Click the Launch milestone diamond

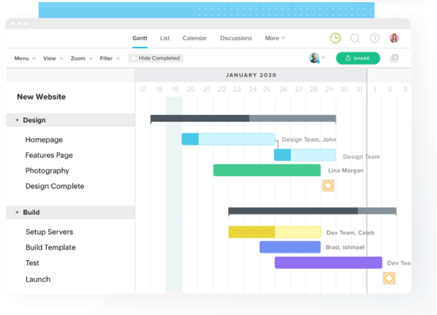pyautogui.click(x=389, y=279)
